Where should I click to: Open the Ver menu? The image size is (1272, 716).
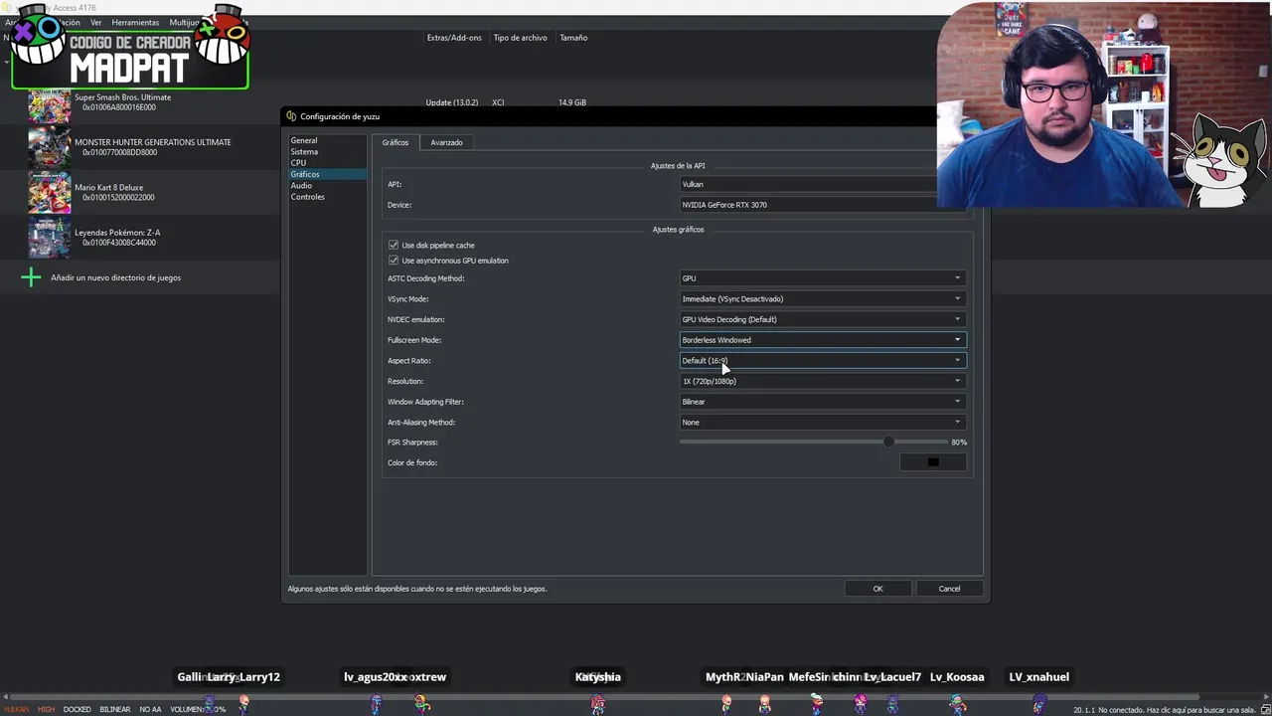coord(95,22)
